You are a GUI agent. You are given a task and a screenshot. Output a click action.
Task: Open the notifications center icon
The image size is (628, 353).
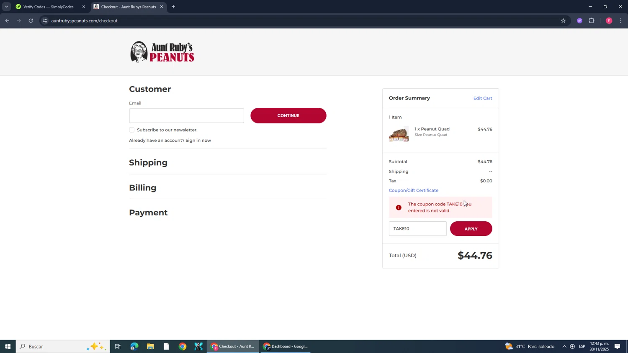coord(617,346)
